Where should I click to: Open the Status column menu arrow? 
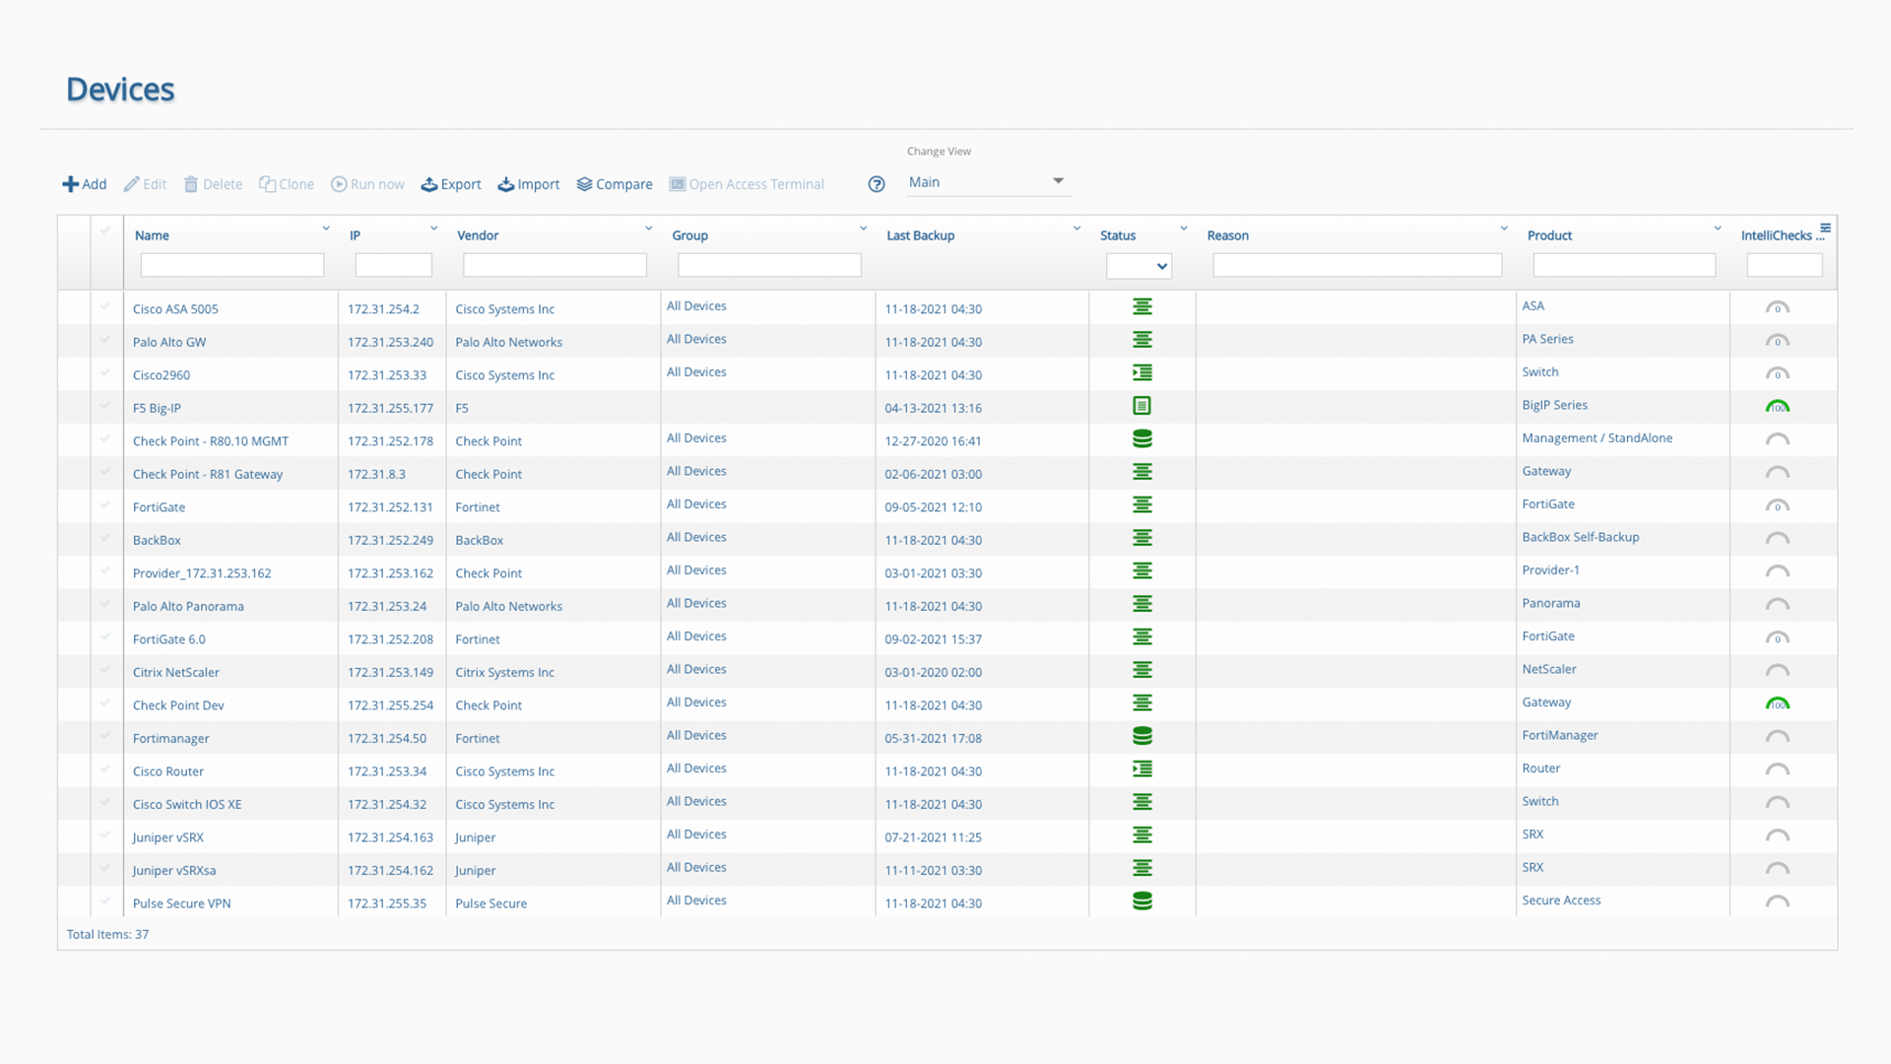[x=1184, y=229]
